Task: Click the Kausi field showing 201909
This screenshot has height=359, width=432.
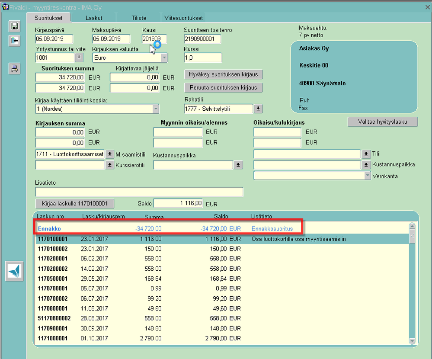Action: click(154, 39)
